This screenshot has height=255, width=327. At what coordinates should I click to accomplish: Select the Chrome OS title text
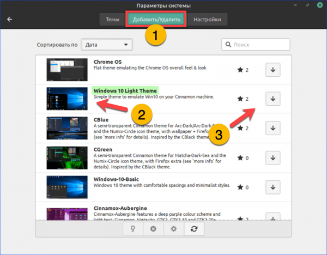pyautogui.click(x=107, y=62)
